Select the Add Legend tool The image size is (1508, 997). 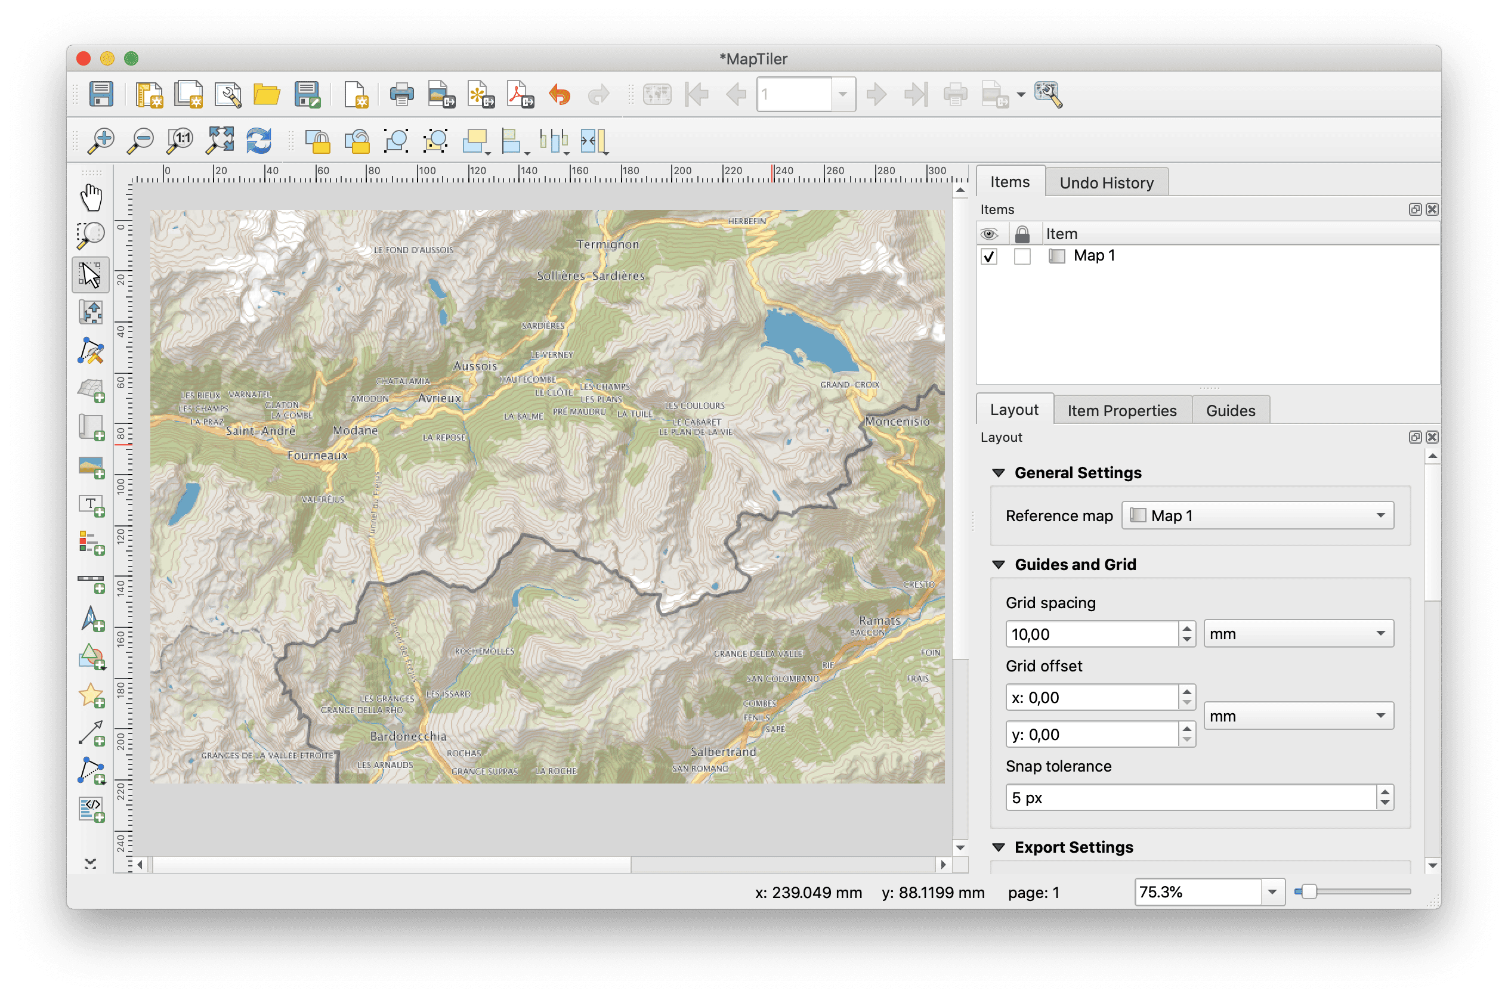[91, 544]
